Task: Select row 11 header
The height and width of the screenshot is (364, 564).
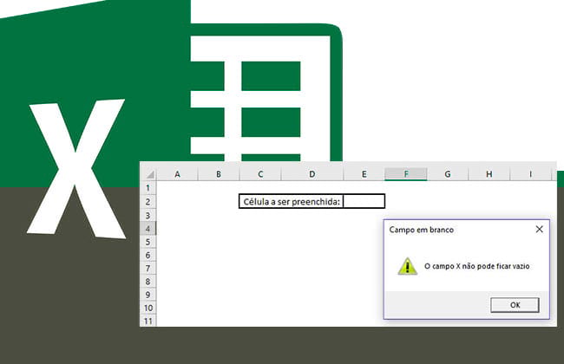Action: pos(148,321)
